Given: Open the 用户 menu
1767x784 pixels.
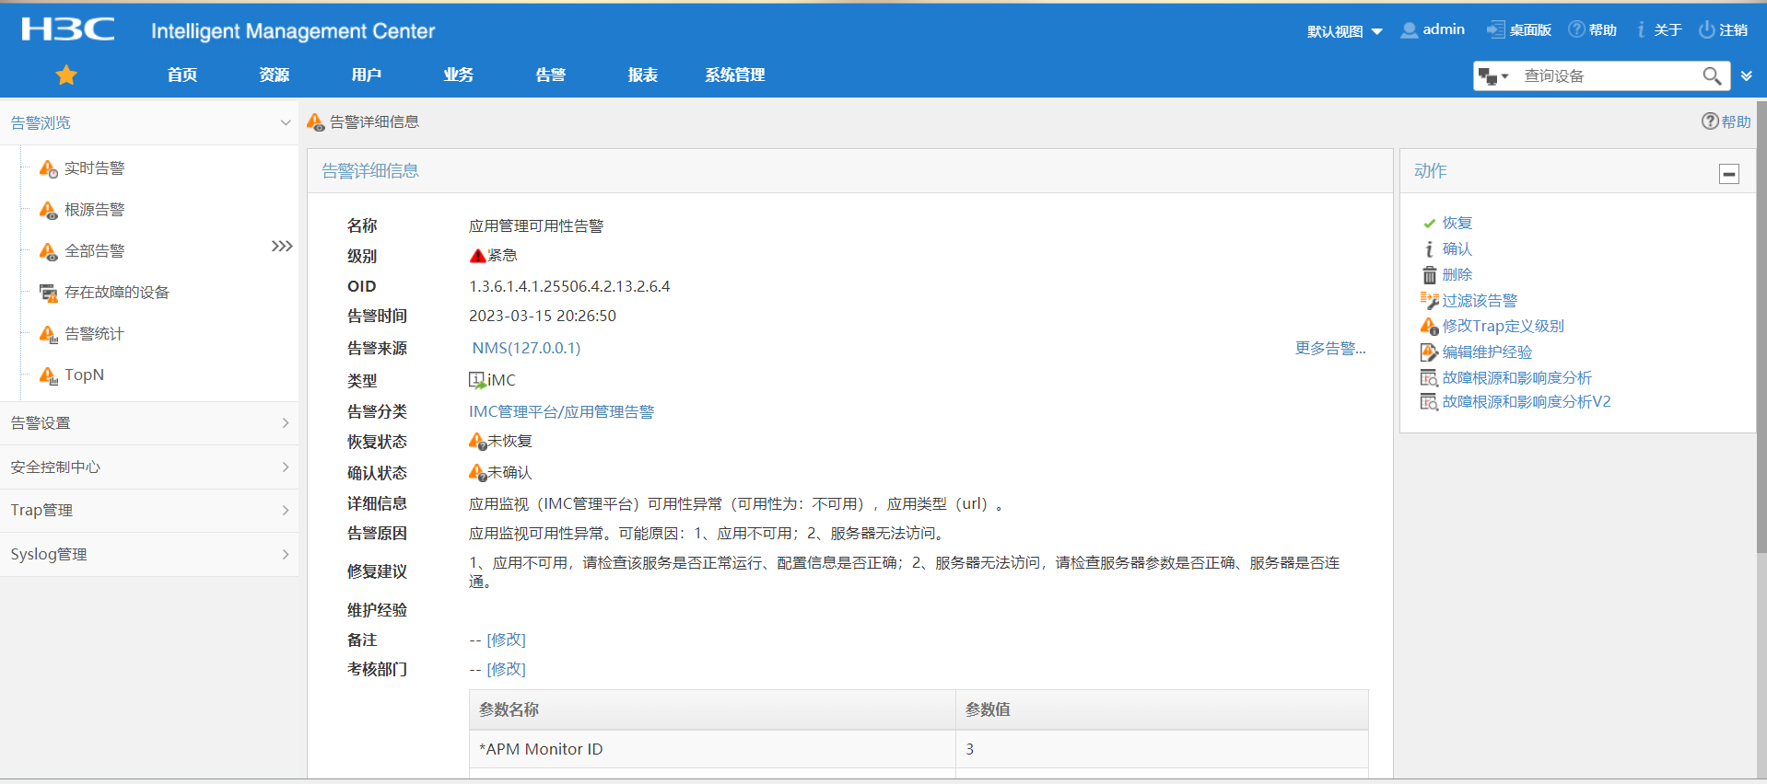Looking at the screenshot, I should click(367, 75).
